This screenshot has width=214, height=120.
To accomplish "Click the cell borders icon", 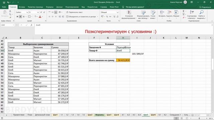I will (29, 17).
